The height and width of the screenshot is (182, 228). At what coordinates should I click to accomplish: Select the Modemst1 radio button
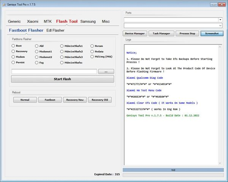pos(36,52)
